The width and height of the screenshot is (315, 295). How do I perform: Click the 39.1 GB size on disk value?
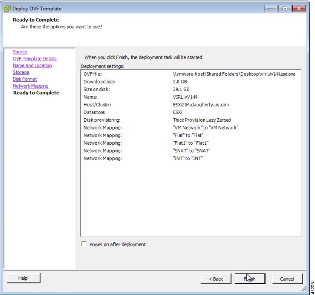point(181,89)
